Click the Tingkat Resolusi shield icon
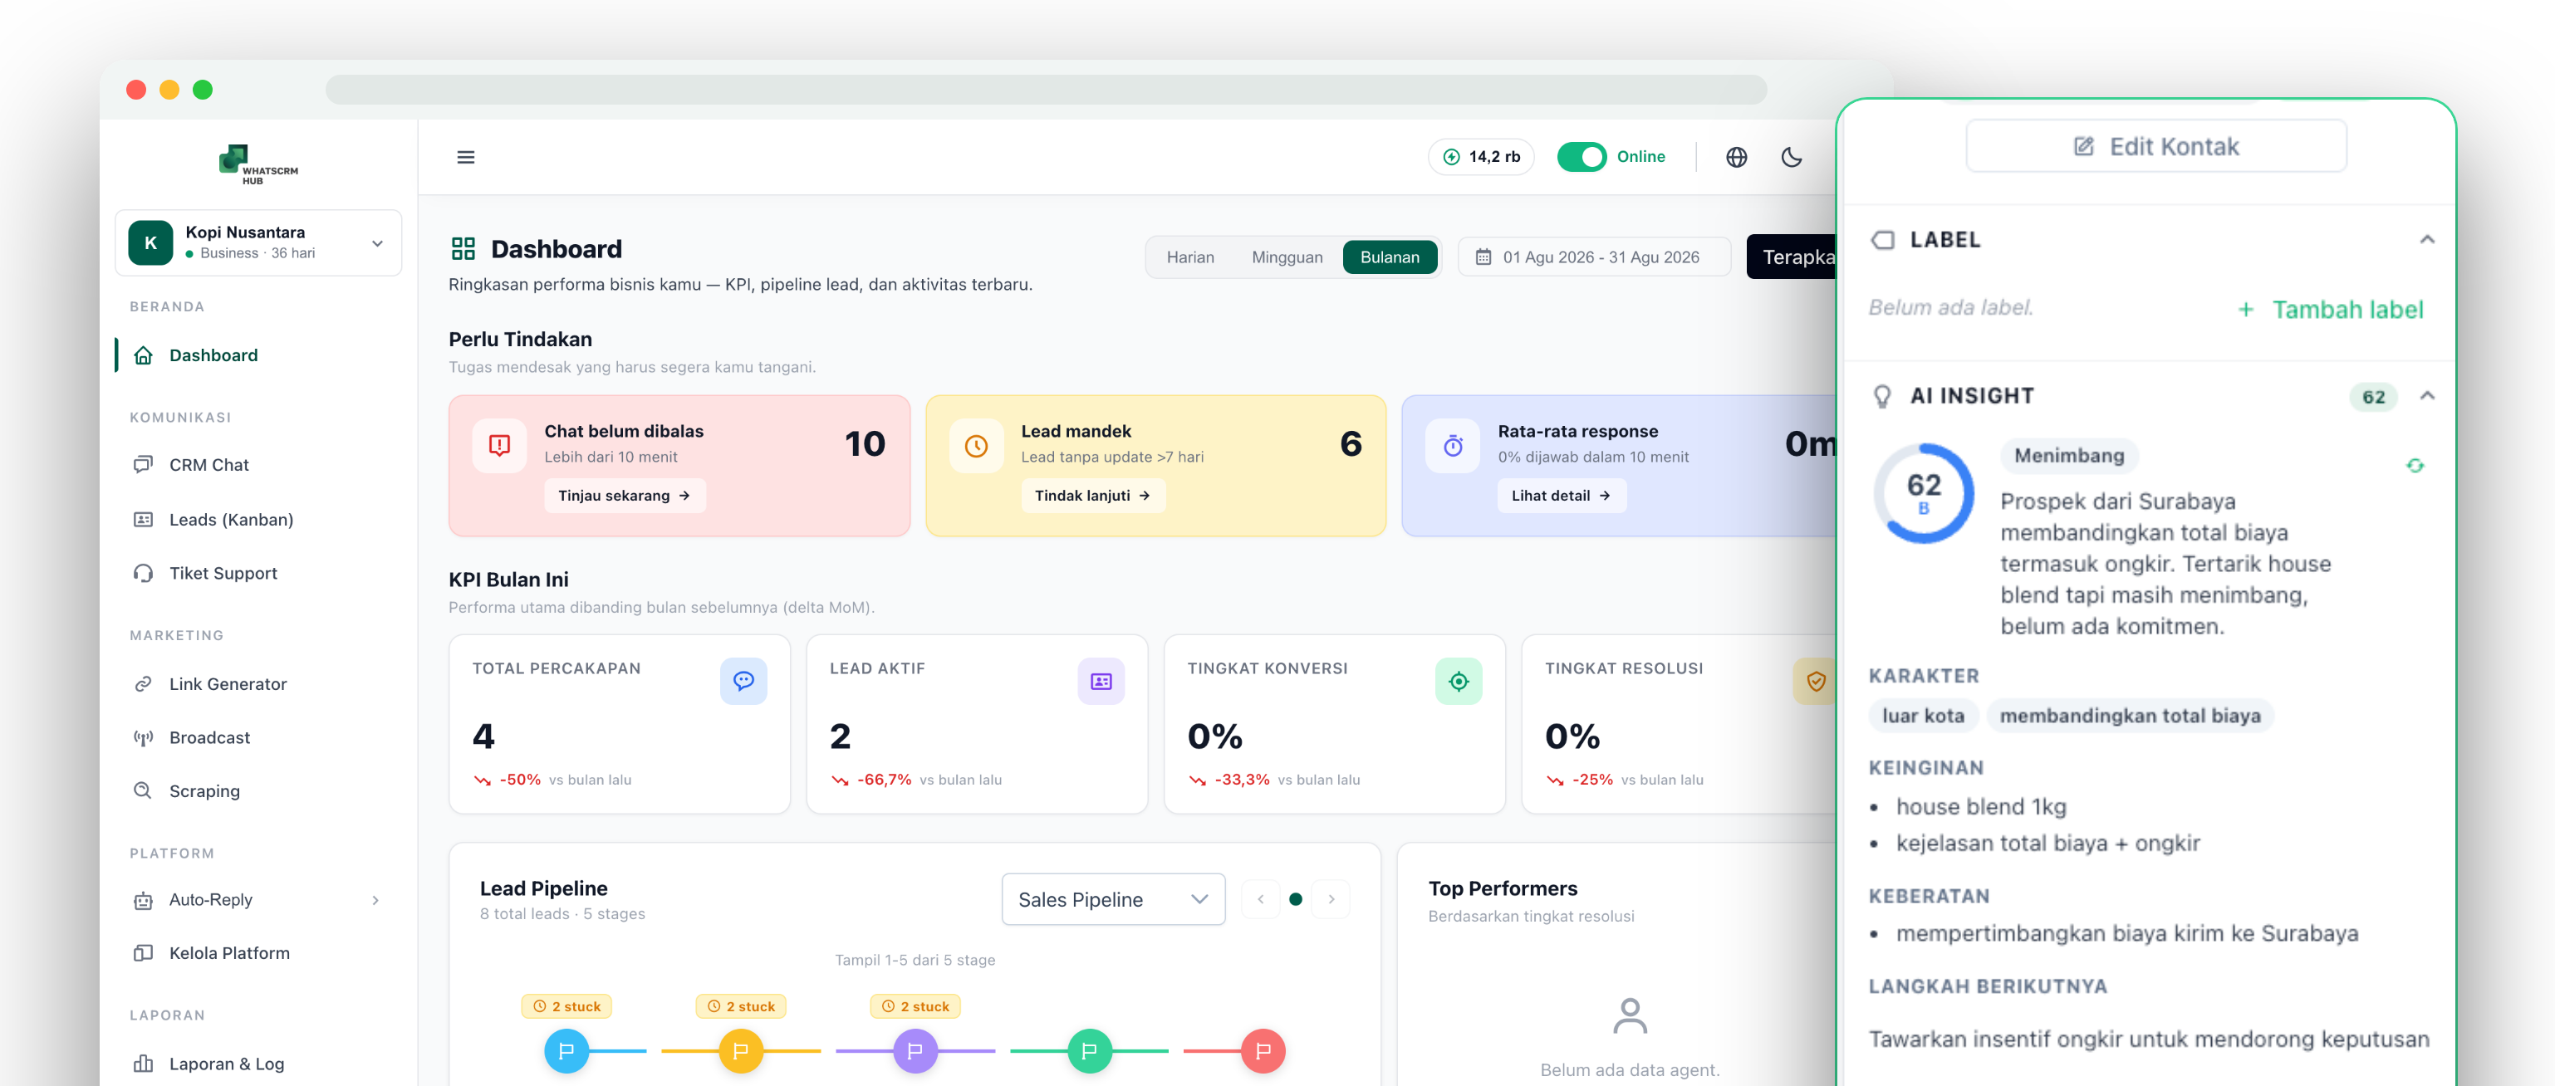Image resolution: width=2555 pixels, height=1086 pixels. click(1815, 680)
